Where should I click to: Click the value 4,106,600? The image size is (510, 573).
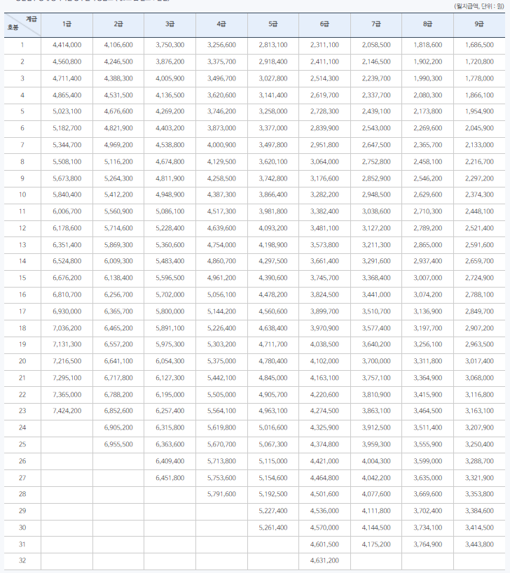pos(118,45)
